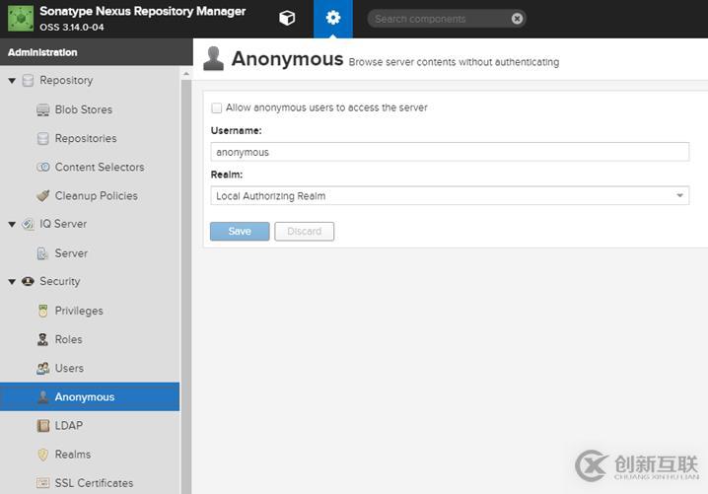Image resolution: width=708 pixels, height=494 pixels.
Task: Collapse the Security tree section
Action: click(x=12, y=282)
